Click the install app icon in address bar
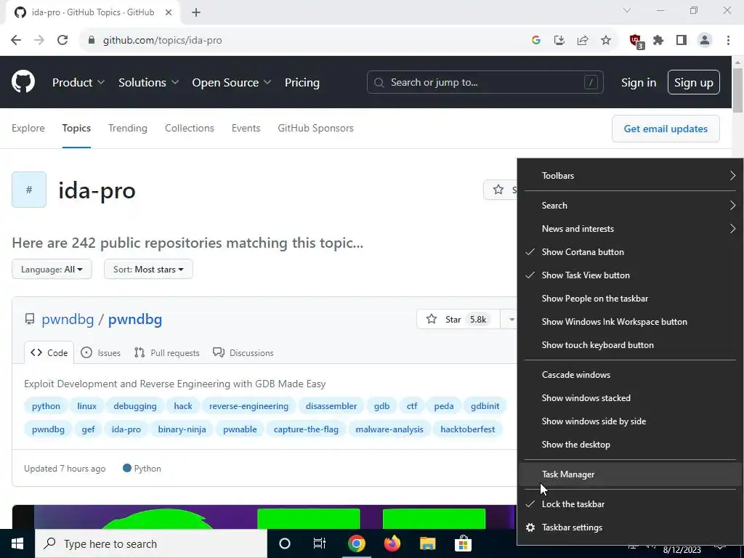Viewport: 744px width, 558px height. [x=559, y=41]
